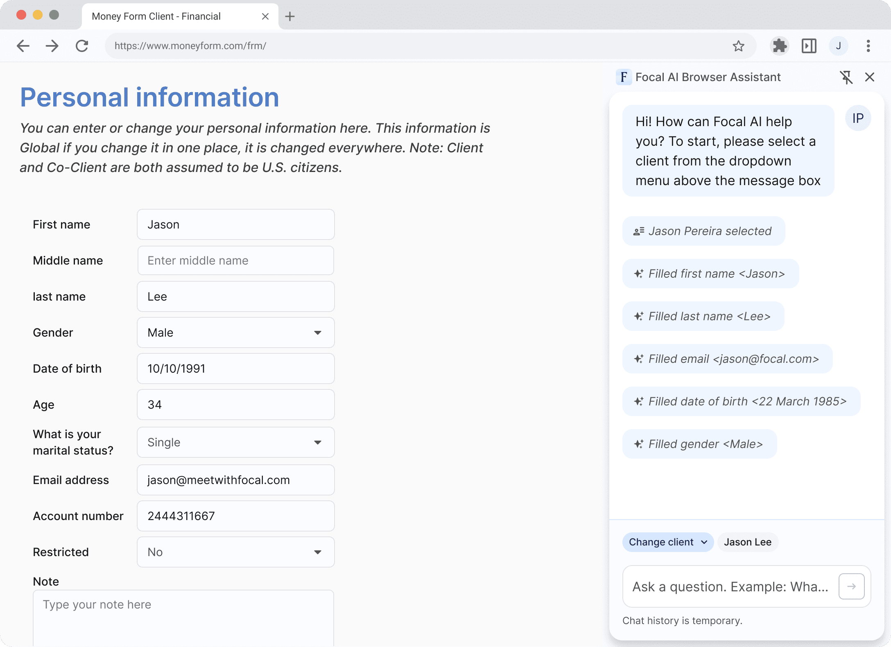Open the marital status dropdown

235,442
